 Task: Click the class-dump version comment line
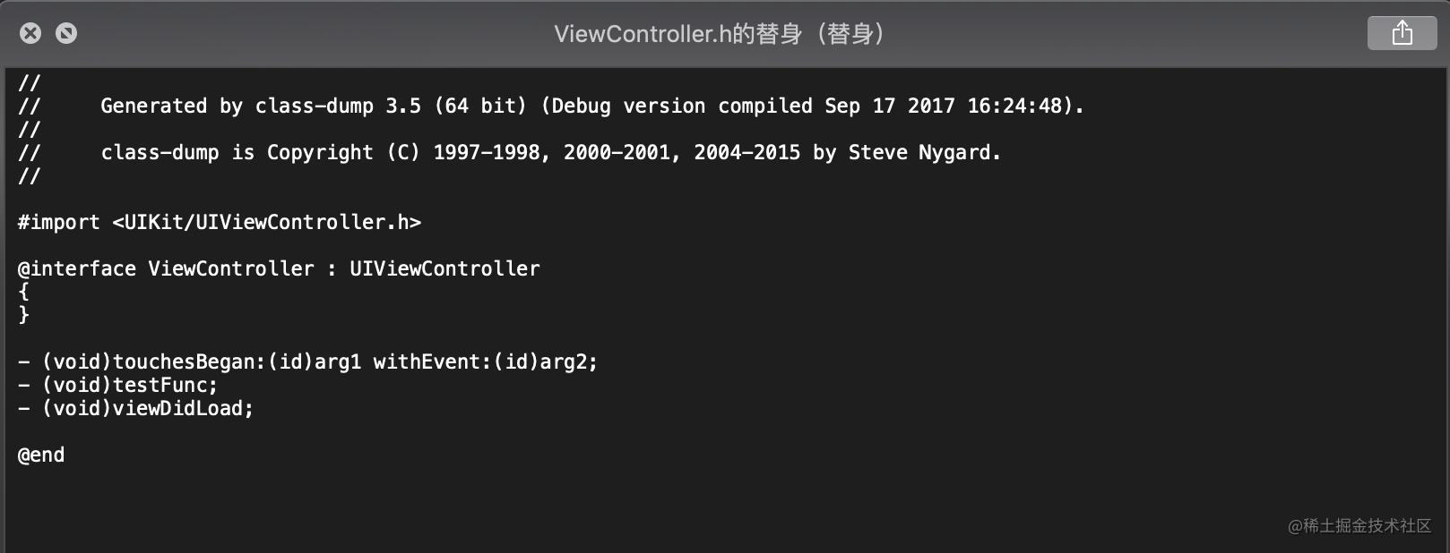(551, 106)
